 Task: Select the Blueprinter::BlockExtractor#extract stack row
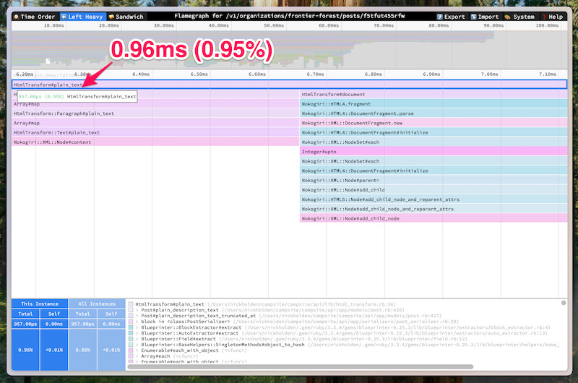(339, 327)
